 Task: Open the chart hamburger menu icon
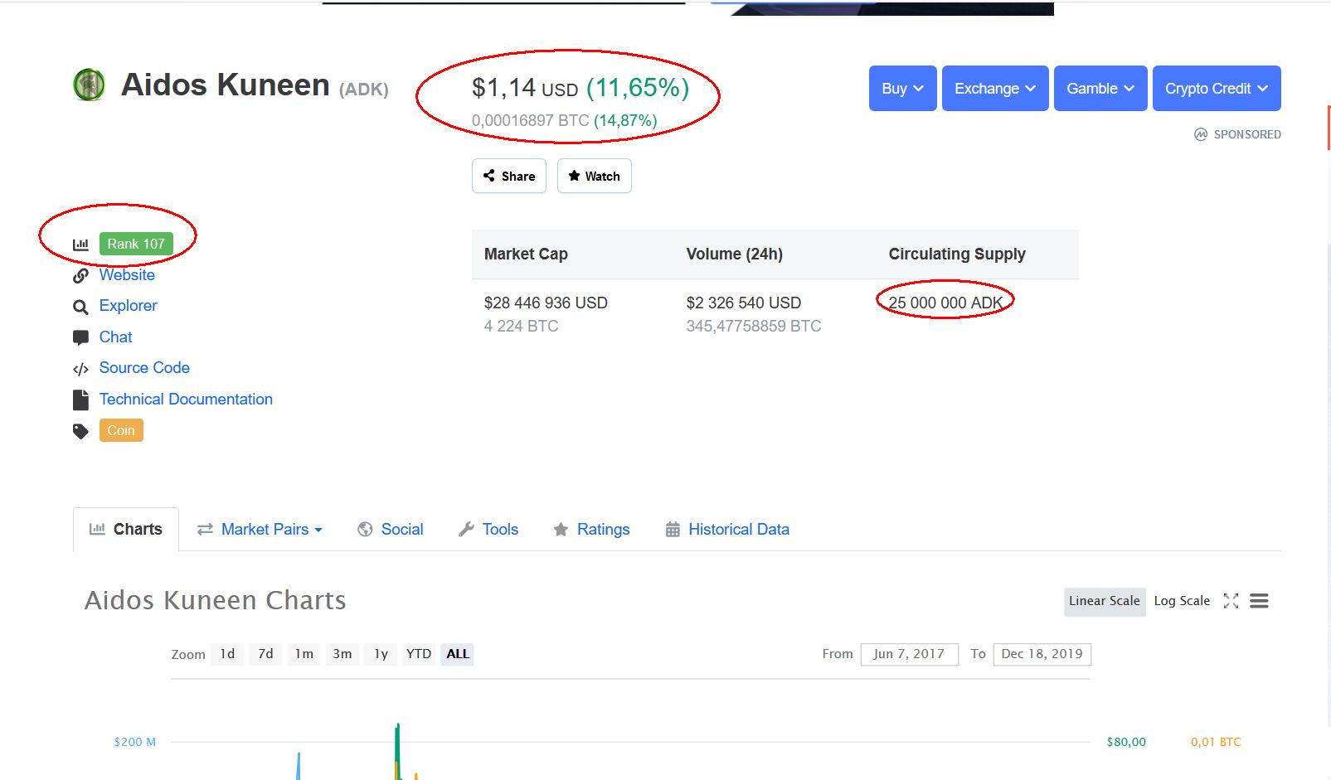(x=1259, y=601)
